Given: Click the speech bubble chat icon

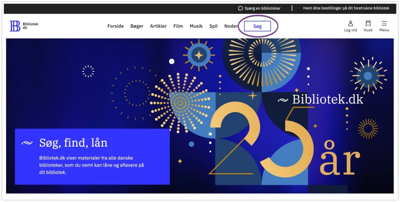Looking at the screenshot, I should 240,8.
